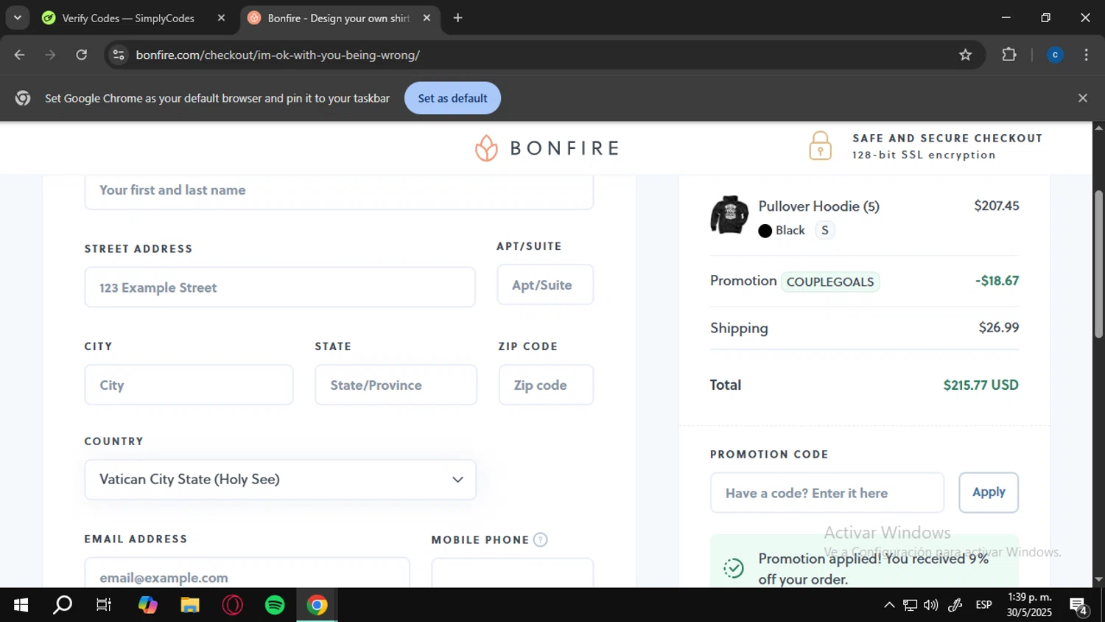Apply the promotion code
This screenshot has width=1105, height=622.
(x=989, y=492)
